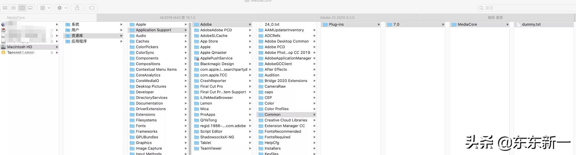Screen dimensions: 576x155
Task: Click the search field
Action: [x=527, y=8]
